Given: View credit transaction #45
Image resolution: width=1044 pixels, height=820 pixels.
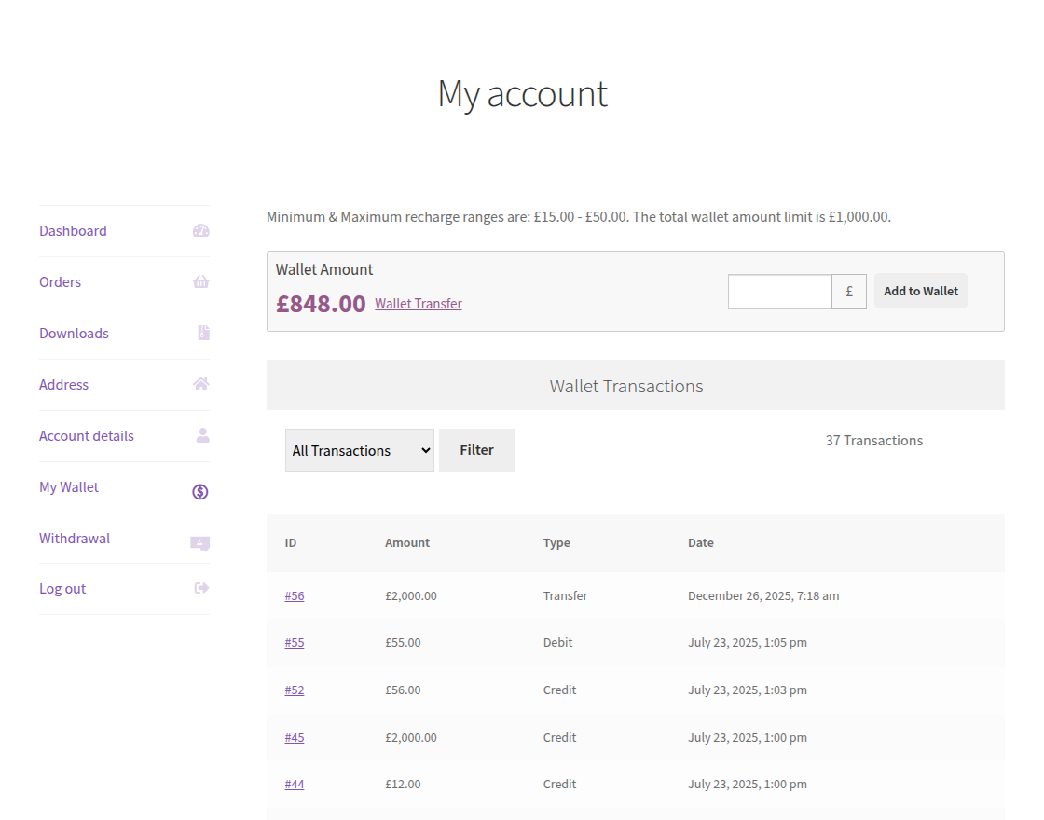Looking at the screenshot, I should click(x=295, y=737).
